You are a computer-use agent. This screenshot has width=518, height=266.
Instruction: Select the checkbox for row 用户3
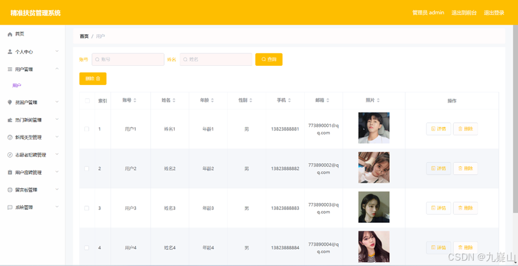(87, 208)
